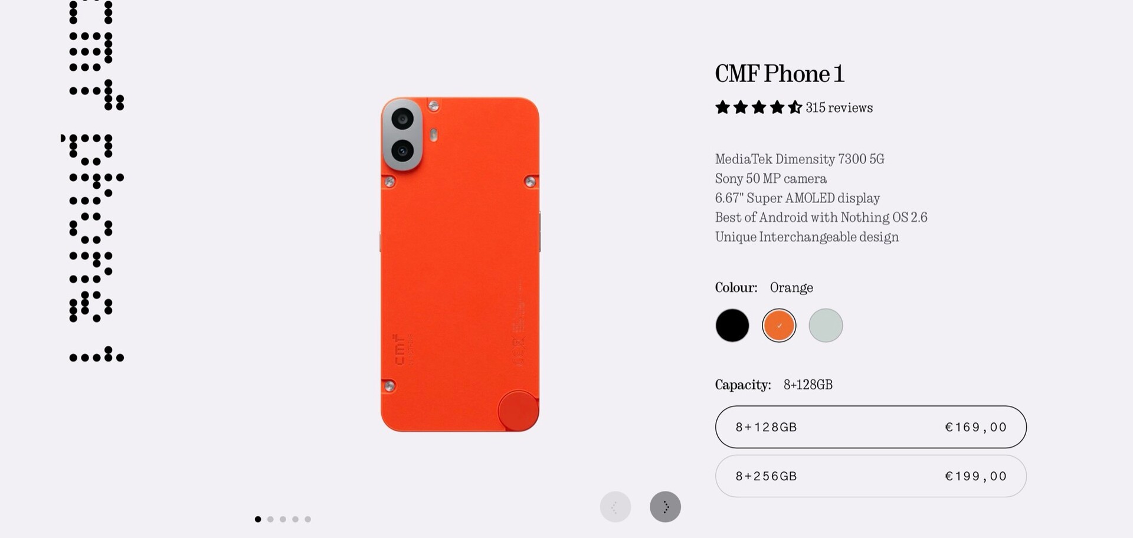The width and height of the screenshot is (1133, 538).
Task: Pick the light green colour swatch
Action: click(826, 325)
